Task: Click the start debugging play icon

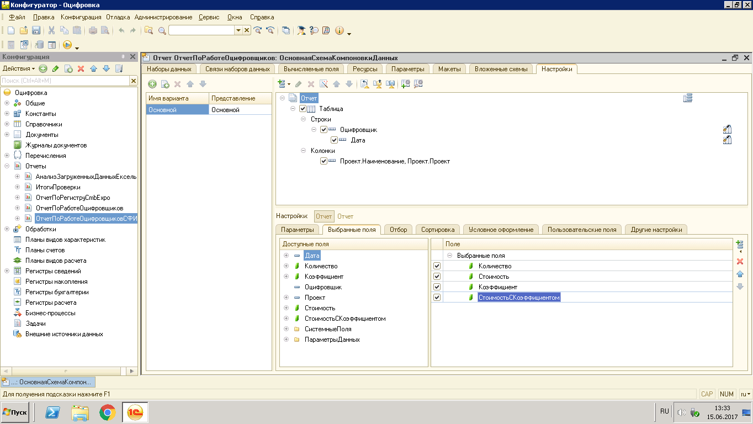Action: [x=67, y=45]
